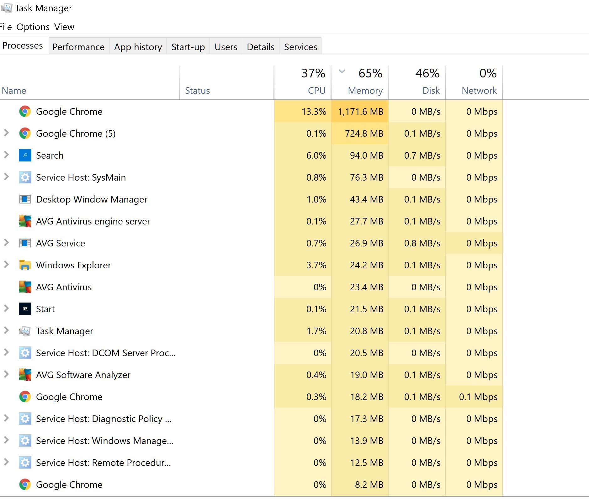Click the AVG Antivirus engine server icon
The height and width of the screenshot is (501, 589).
coord(25,221)
